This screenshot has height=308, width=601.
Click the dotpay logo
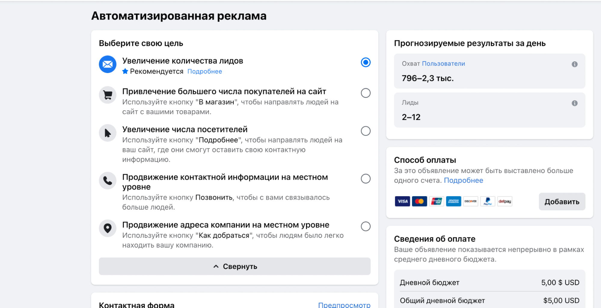tap(505, 201)
